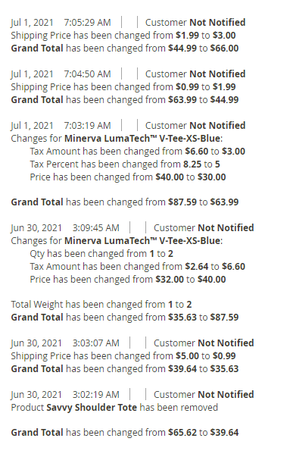Click the Jul 1, 2021 7:05:29 AM timestamp

pyautogui.click(x=61, y=23)
